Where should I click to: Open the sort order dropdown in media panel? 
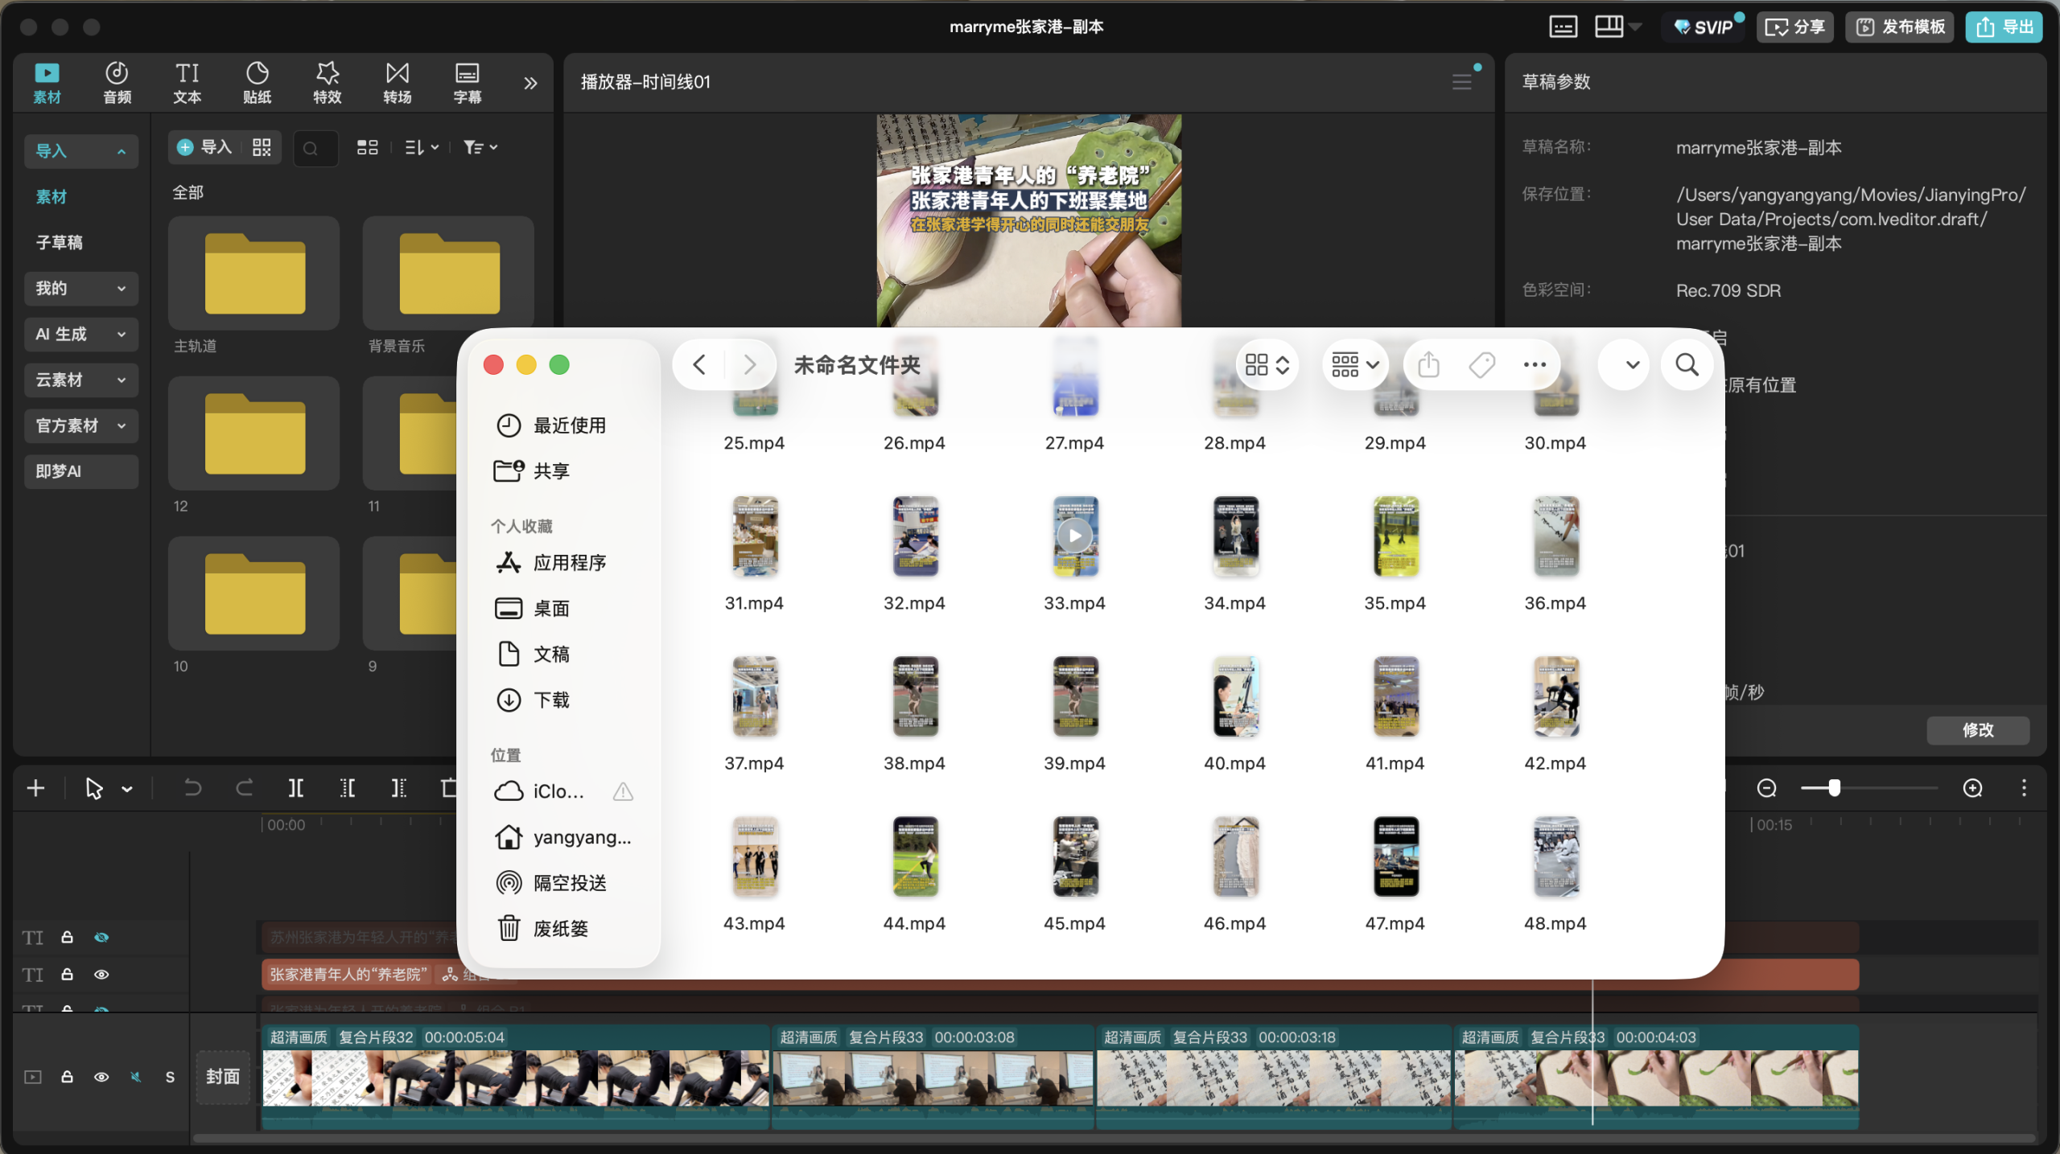(x=422, y=147)
